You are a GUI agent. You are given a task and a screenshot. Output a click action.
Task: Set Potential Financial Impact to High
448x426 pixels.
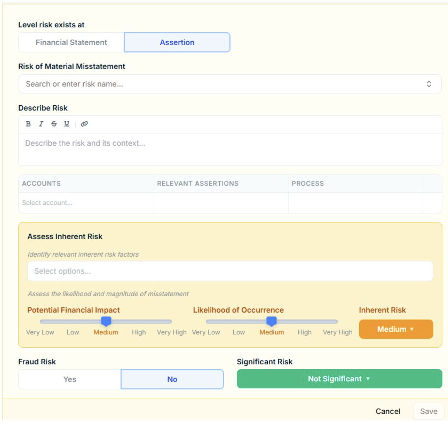139,332
